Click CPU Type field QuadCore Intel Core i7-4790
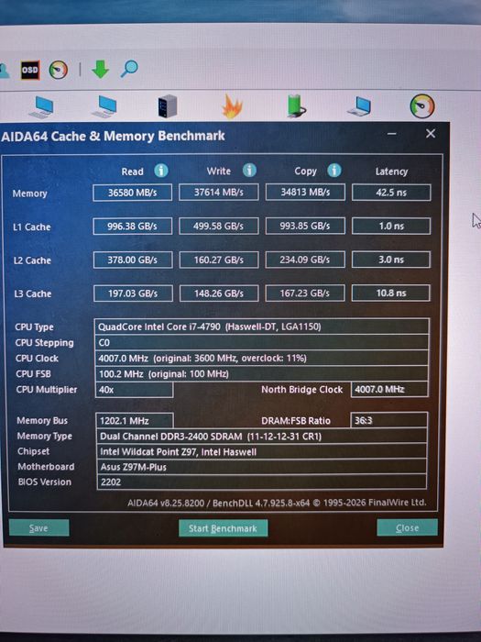 (262, 327)
